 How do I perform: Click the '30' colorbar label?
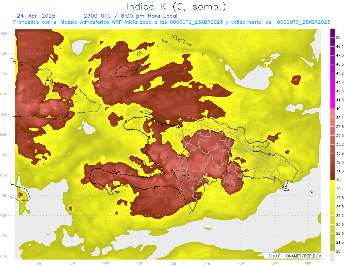tap(339, 180)
